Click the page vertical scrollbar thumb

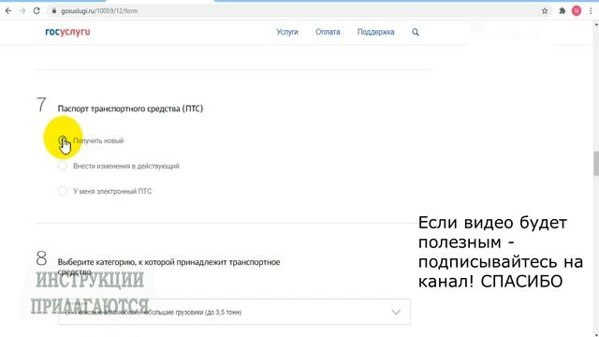pyautogui.click(x=596, y=164)
